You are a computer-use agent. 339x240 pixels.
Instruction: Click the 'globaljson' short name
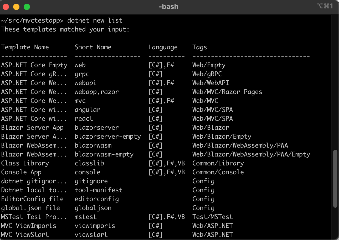pyautogui.click(x=93, y=208)
